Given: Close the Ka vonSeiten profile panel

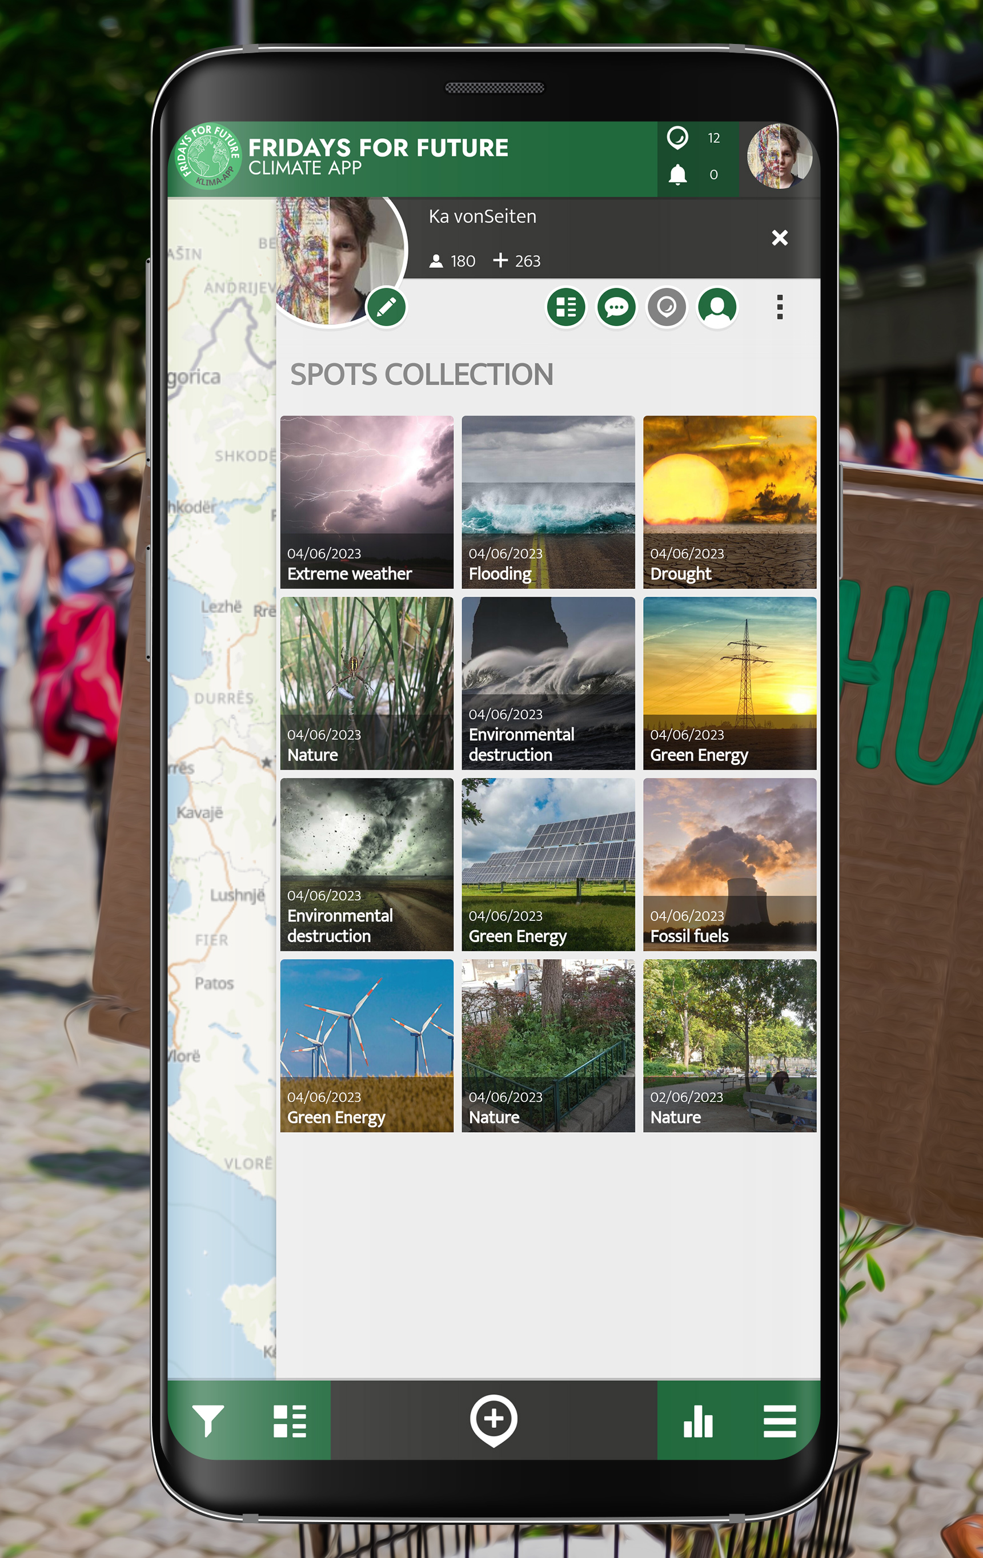Looking at the screenshot, I should click(779, 238).
